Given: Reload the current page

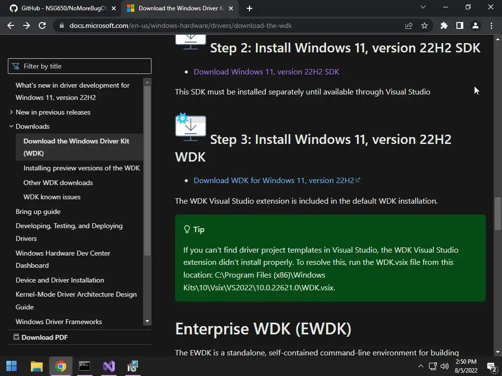Looking at the screenshot, I should pyautogui.click(x=42, y=25).
